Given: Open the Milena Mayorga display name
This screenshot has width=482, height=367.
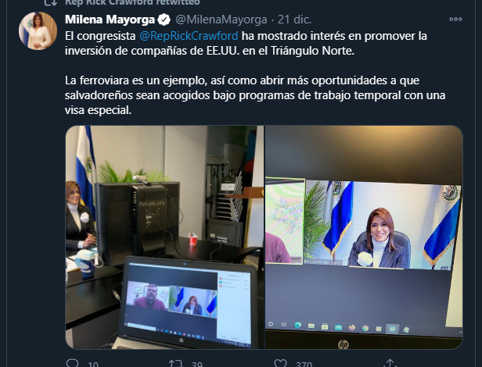Looking at the screenshot, I should pyautogui.click(x=110, y=20).
